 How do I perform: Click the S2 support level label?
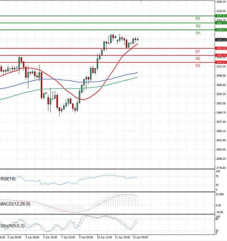[x=198, y=59]
